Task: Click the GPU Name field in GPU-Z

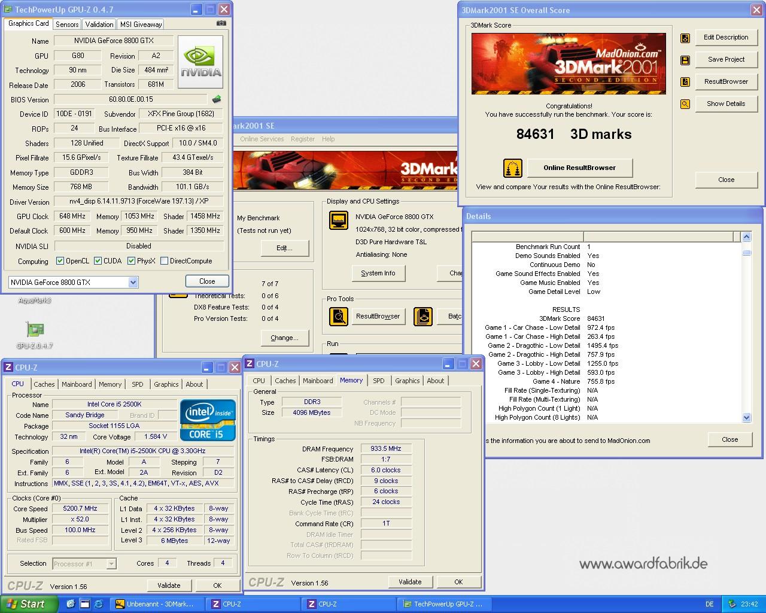Action: coord(114,41)
